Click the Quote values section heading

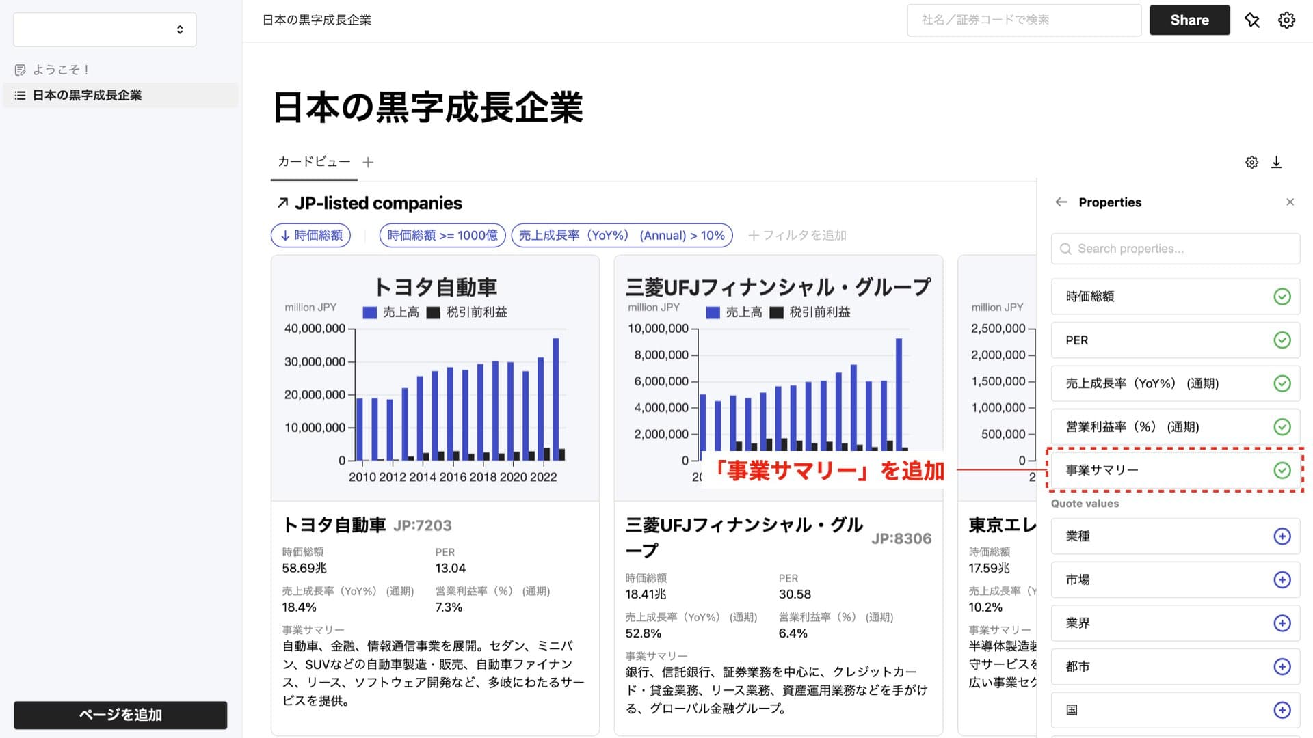[1085, 504]
